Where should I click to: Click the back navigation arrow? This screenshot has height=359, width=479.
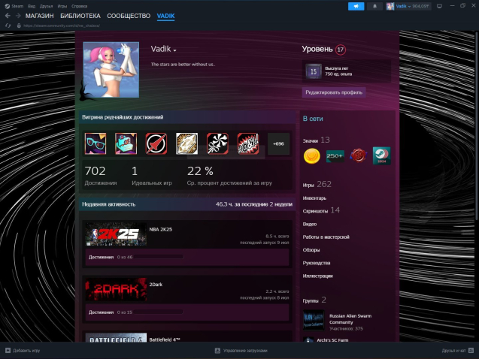[8, 16]
